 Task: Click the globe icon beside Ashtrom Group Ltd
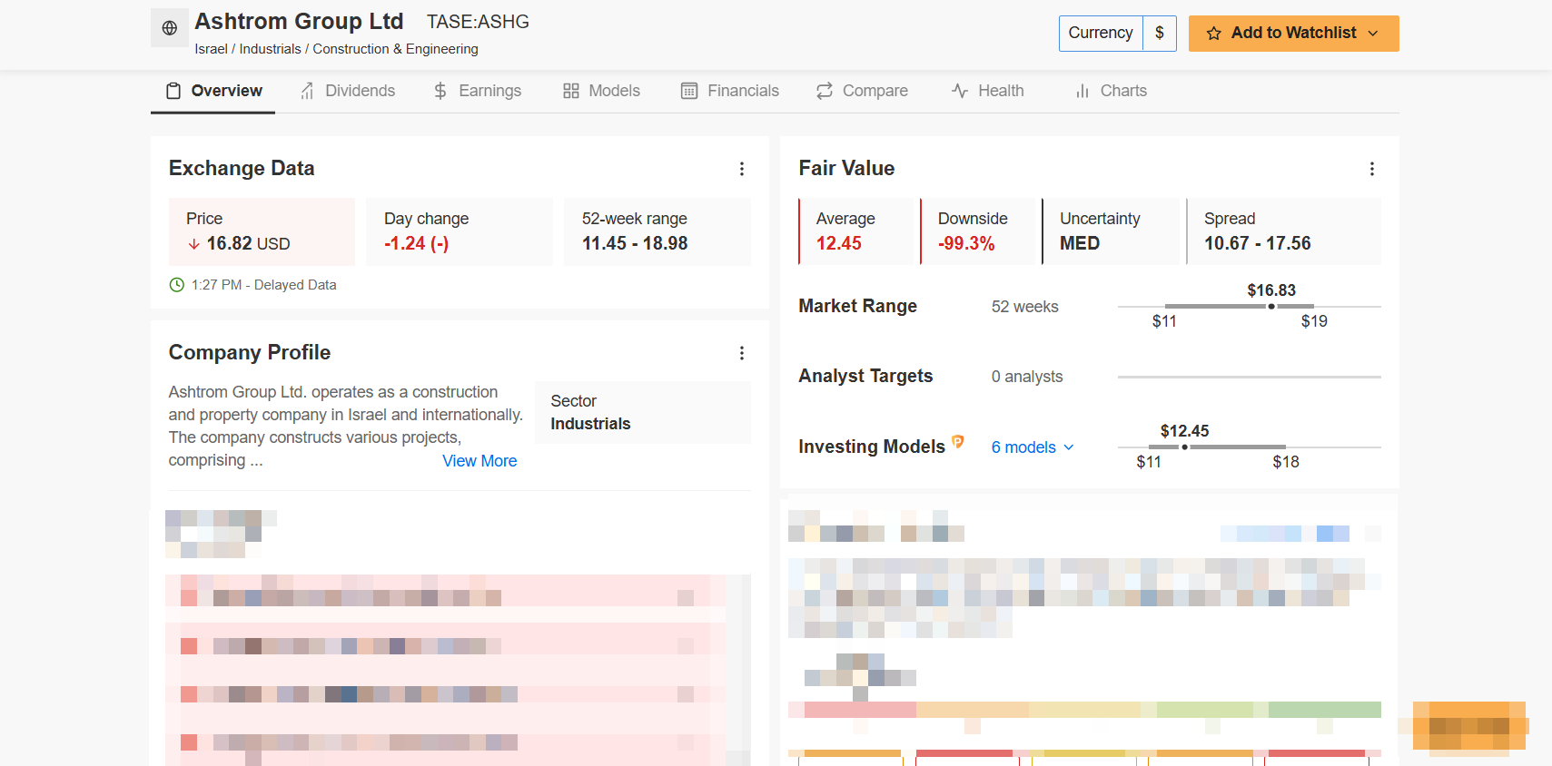click(x=170, y=28)
